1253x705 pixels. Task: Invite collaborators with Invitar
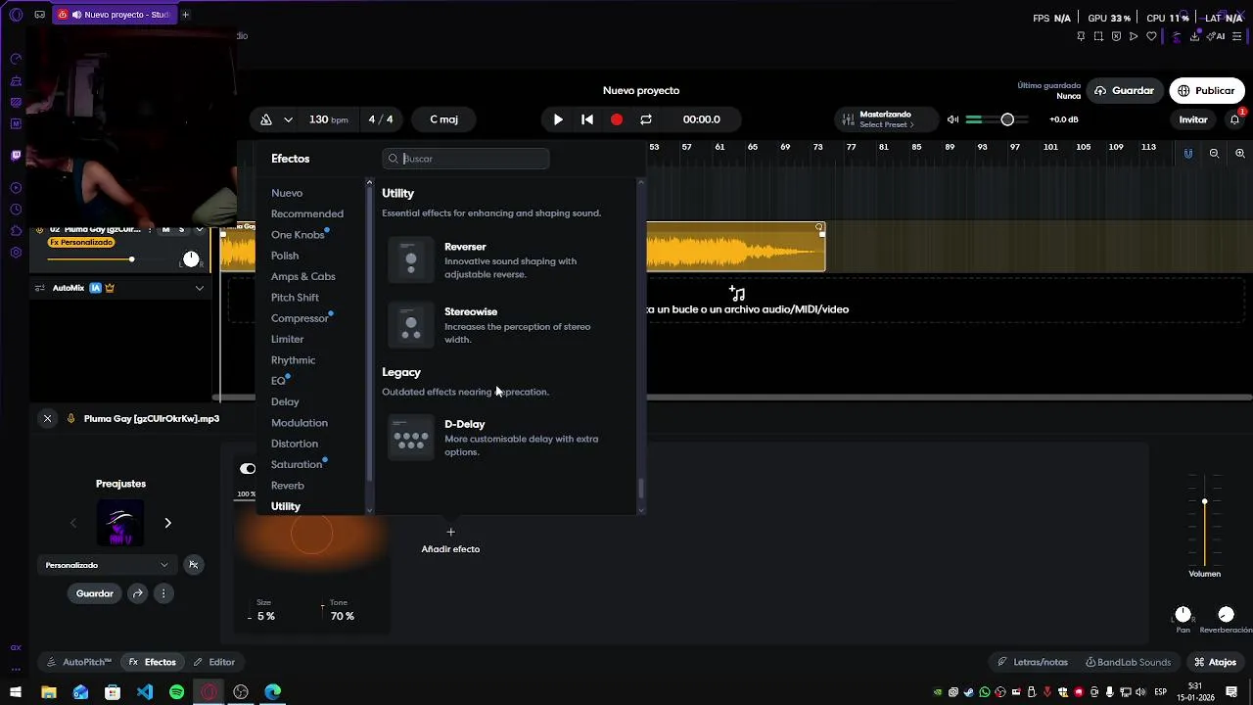point(1193,119)
